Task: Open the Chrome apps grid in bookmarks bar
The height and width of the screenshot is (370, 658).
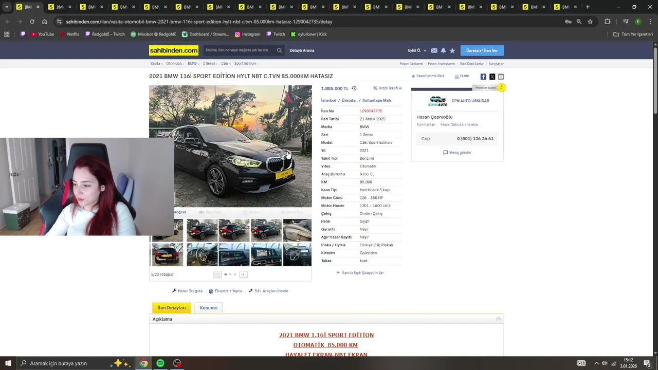Action: [7, 34]
